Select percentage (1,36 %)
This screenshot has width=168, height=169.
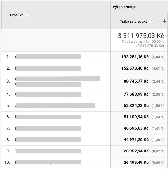[x=158, y=140]
